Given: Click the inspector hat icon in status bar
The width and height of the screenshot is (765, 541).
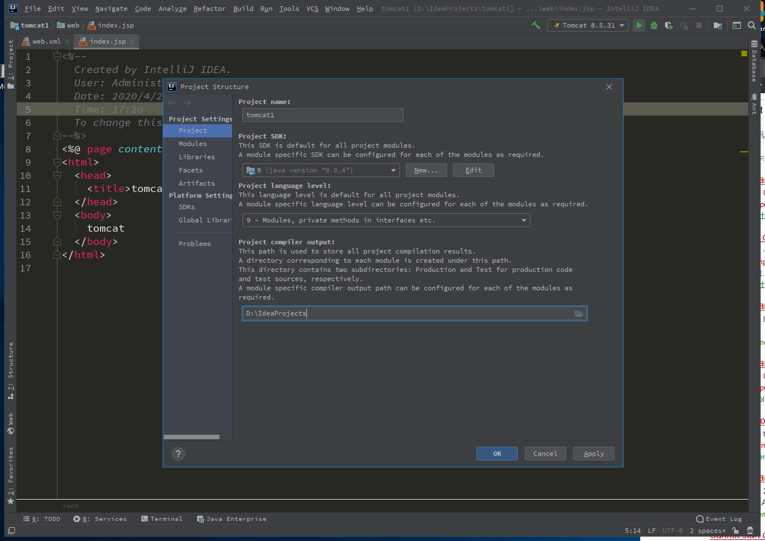Looking at the screenshot, I should tap(749, 531).
